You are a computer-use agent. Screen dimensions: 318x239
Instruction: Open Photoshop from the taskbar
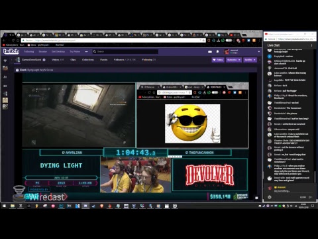61,206
